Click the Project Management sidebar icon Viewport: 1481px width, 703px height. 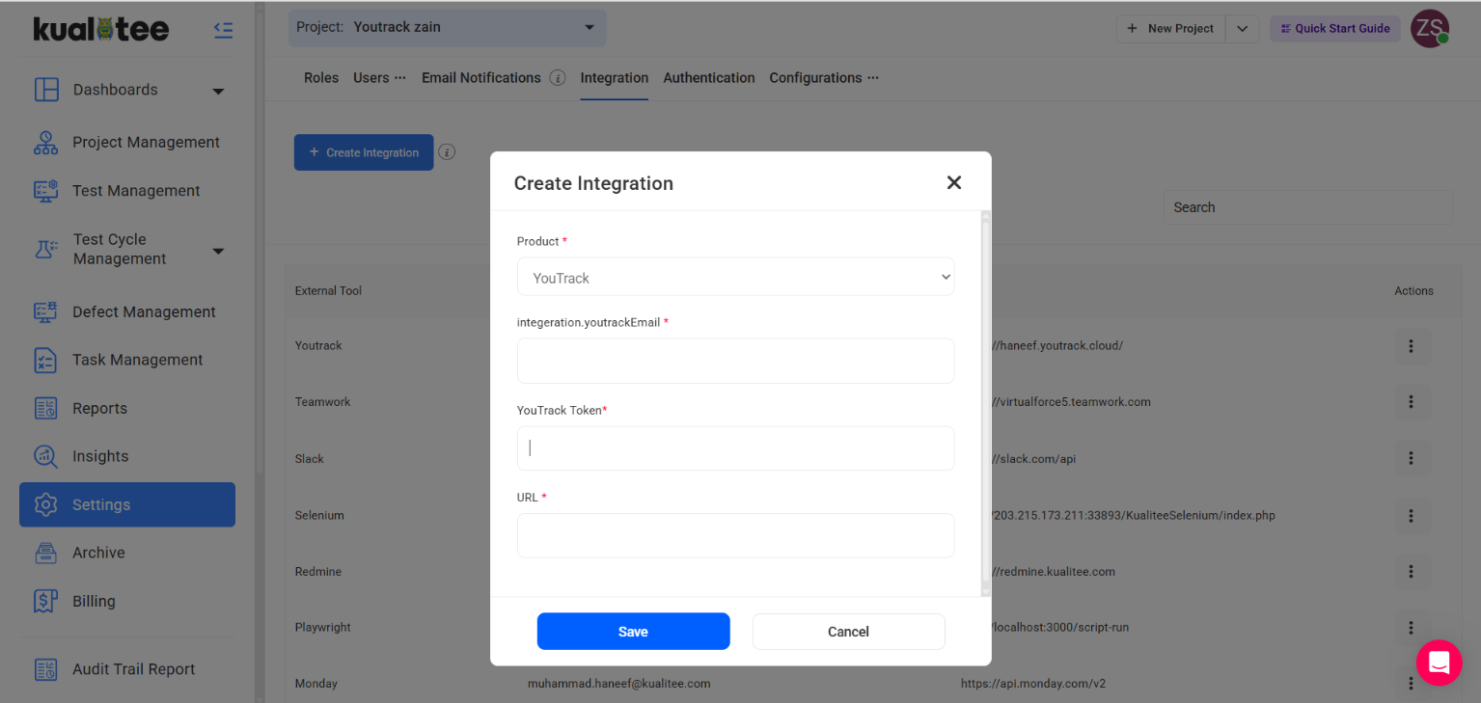pos(45,143)
